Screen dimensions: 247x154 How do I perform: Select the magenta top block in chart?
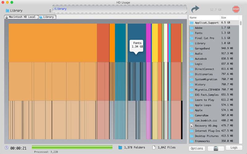(x=149, y=43)
